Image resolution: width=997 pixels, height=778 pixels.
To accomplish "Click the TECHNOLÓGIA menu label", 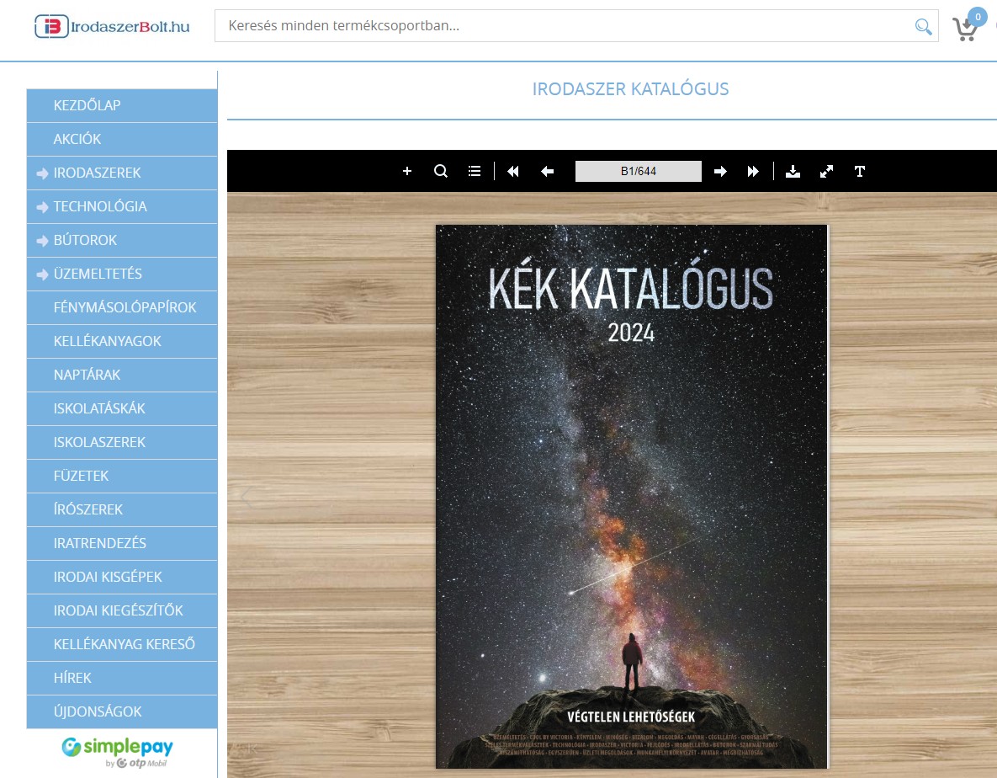I will pos(100,207).
